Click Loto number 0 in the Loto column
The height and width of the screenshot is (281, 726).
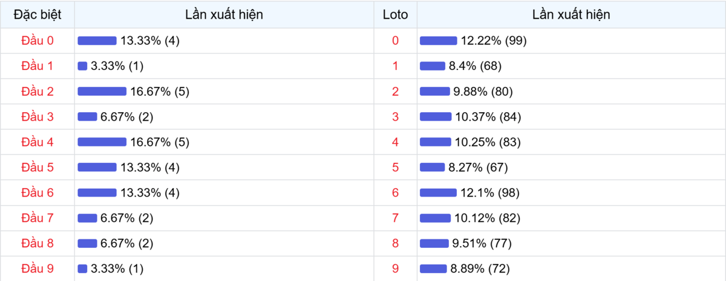pos(396,40)
